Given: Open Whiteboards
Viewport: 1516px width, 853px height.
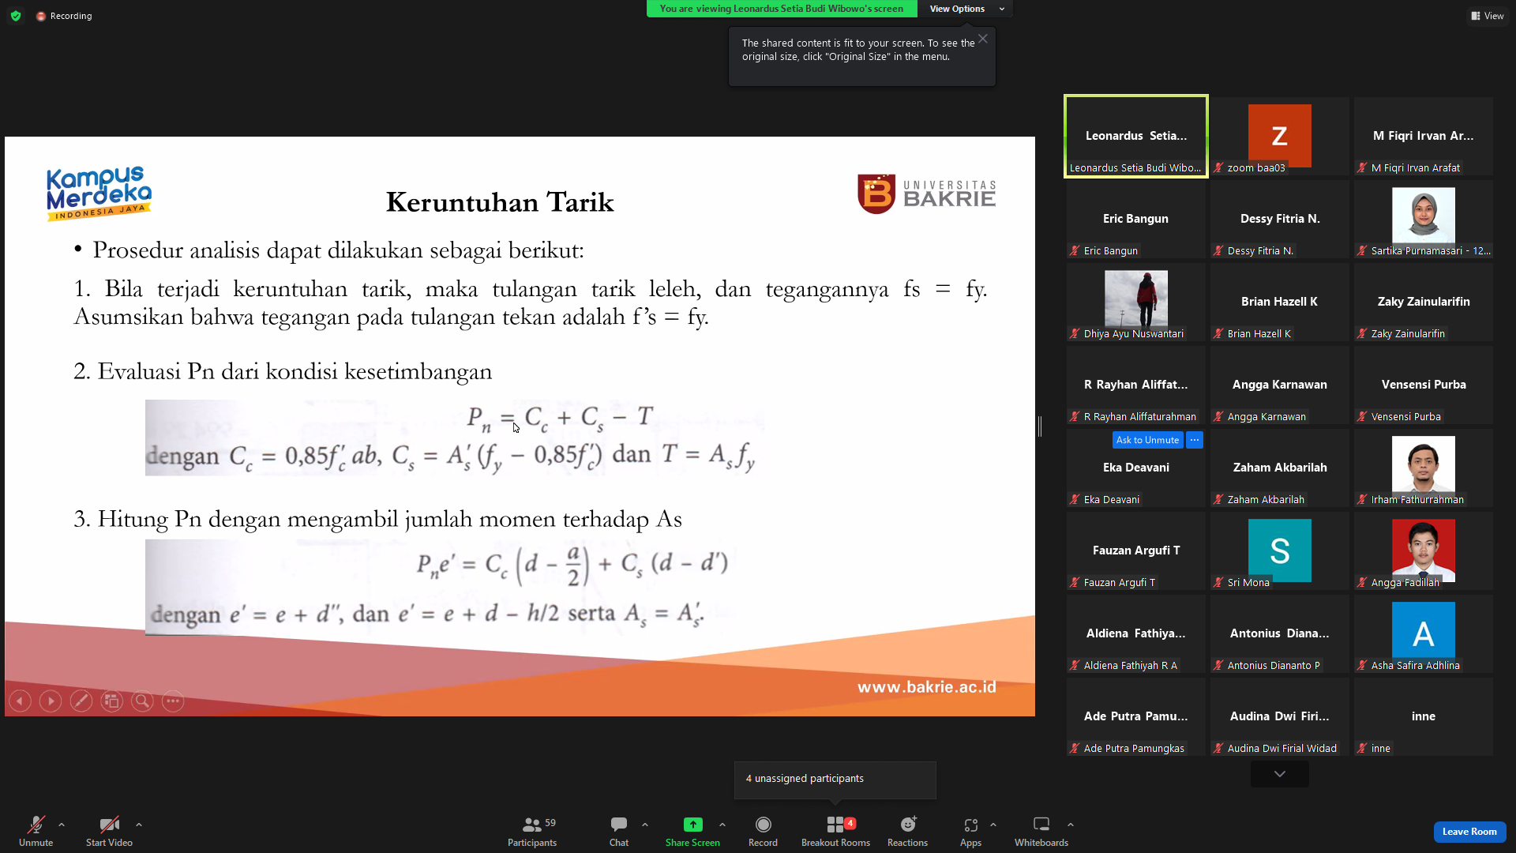Looking at the screenshot, I should tap(1041, 831).
